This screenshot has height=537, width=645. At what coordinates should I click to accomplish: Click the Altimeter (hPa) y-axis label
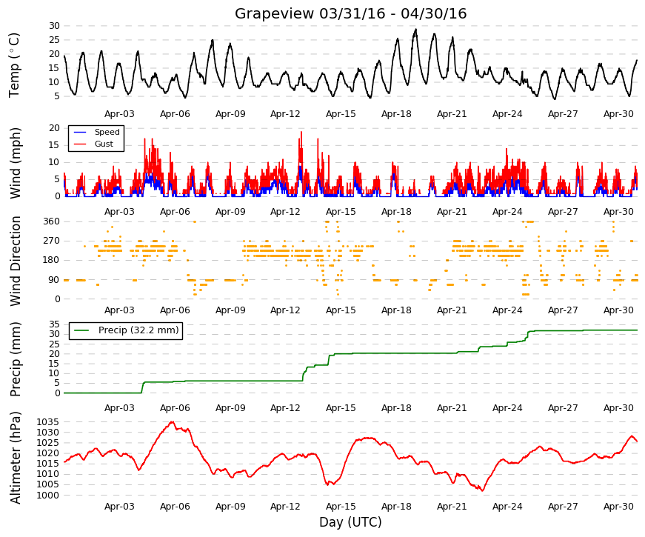point(15,458)
